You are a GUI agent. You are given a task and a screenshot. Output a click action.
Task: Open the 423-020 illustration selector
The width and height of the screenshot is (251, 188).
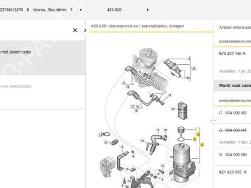pyautogui.click(x=114, y=10)
